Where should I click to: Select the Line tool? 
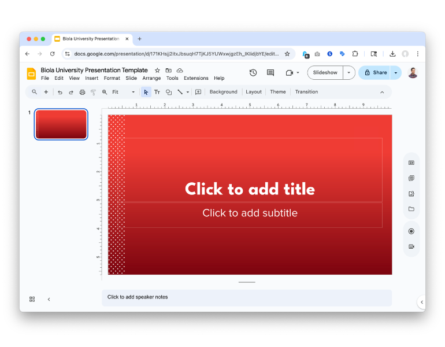click(180, 92)
